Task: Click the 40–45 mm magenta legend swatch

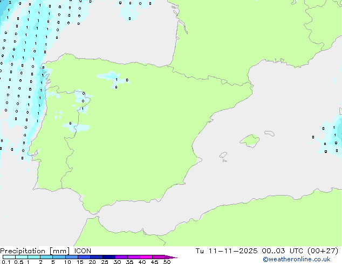Action: 146,257
